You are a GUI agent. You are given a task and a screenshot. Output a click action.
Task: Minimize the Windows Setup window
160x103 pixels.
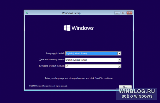117,13
